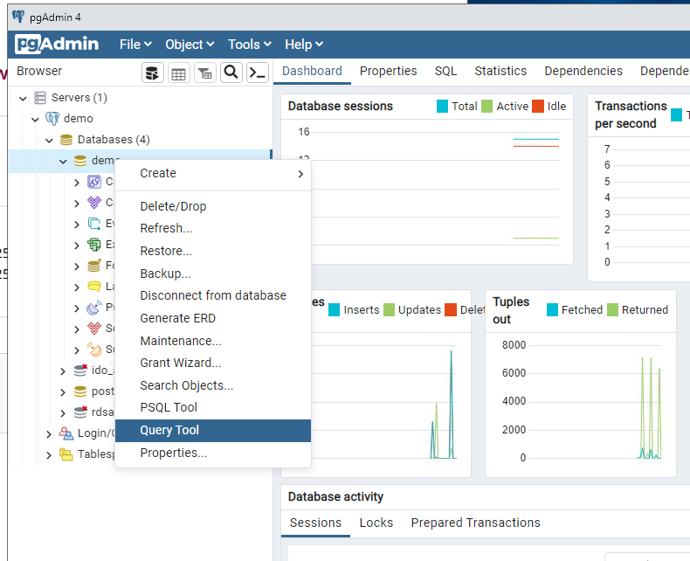Click the Foreign Data Wrappers icon
Screen dimensions: 690x561
94,266
